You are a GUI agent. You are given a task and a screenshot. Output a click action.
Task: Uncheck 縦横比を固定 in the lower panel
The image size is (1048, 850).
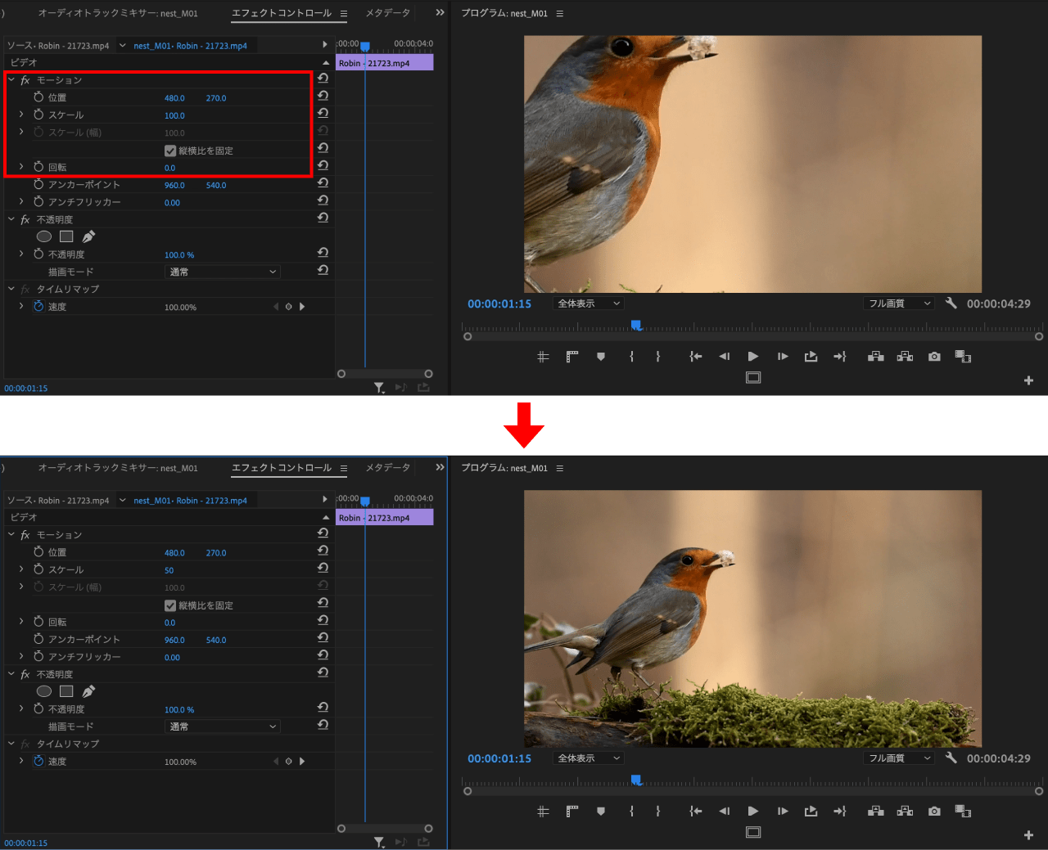(x=170, y=605)
